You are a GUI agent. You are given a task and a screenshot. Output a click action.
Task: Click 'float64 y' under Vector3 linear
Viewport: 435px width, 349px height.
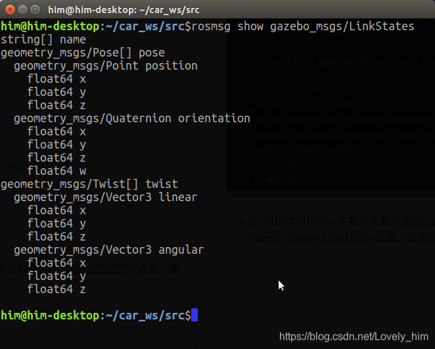pyautogui.click(x=57, y=223)
